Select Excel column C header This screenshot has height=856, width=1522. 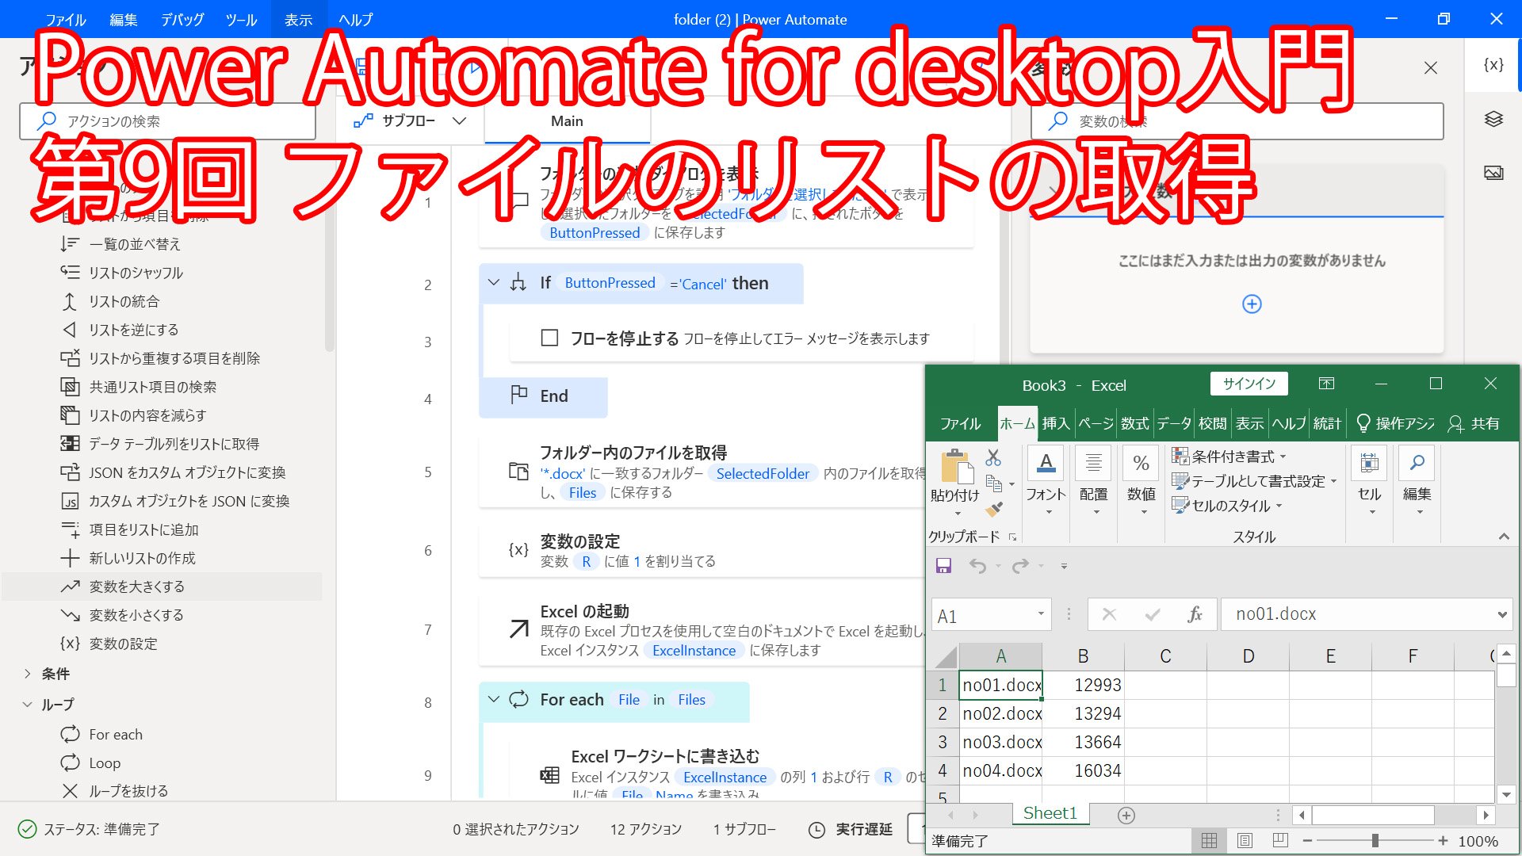pos(1165,656)
